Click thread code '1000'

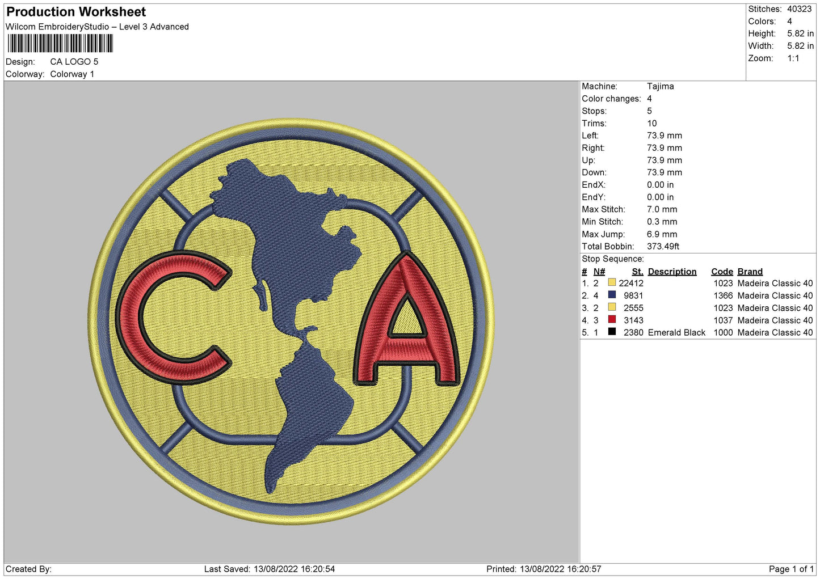(724, 333)
